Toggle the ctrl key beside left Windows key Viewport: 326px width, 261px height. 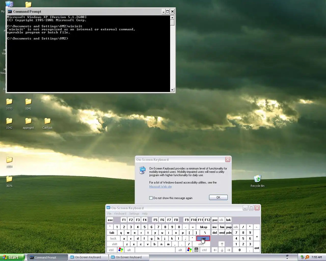point(111,250)
